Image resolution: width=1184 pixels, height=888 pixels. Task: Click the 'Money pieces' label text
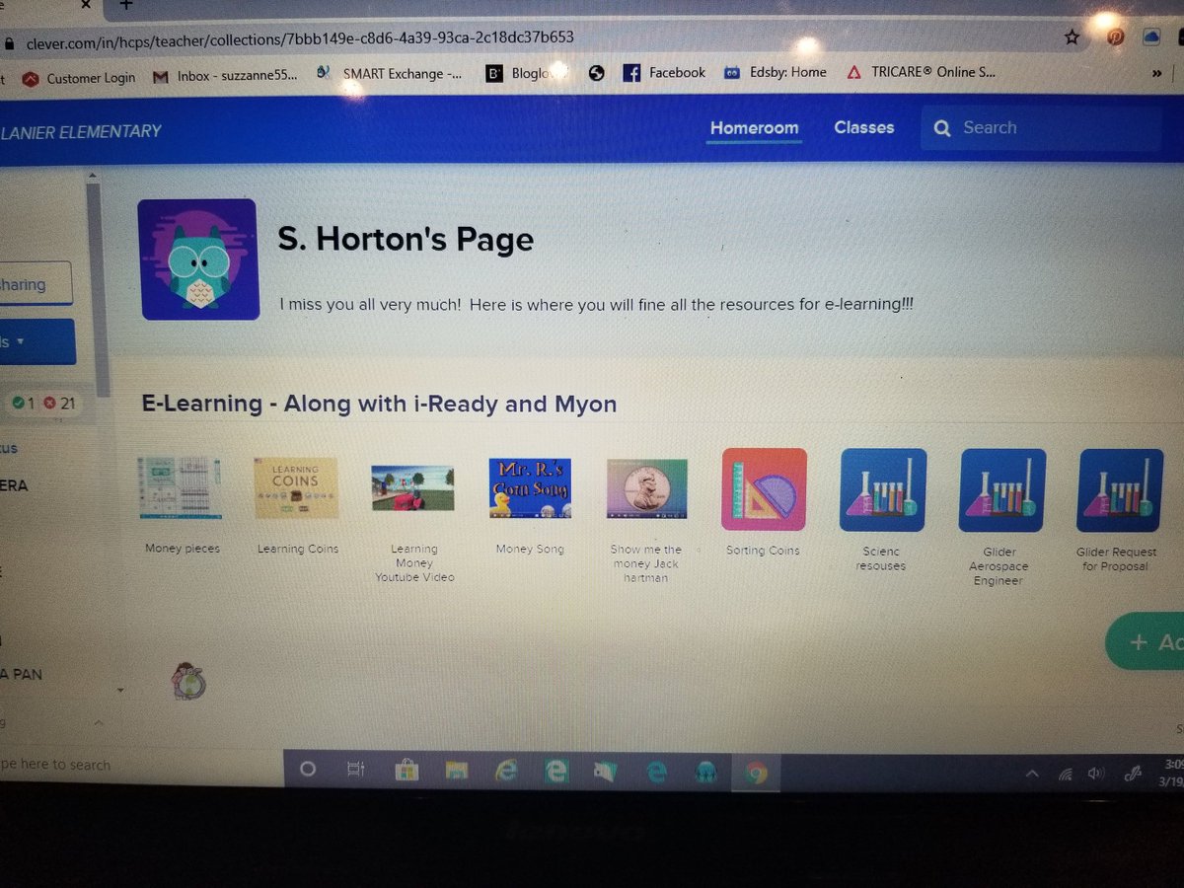[x=183, y=549]
